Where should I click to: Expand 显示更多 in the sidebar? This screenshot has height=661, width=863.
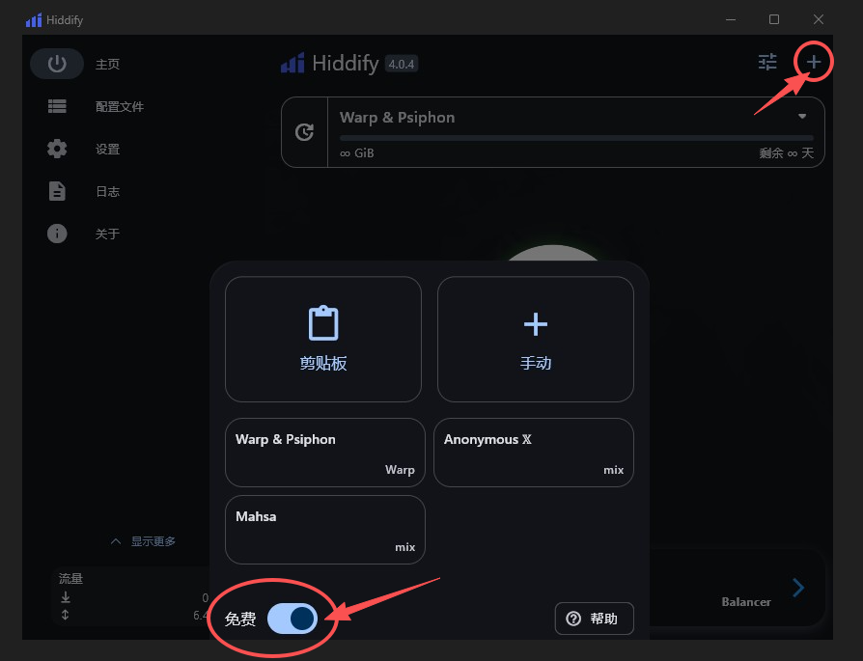(x=143, y=541)
